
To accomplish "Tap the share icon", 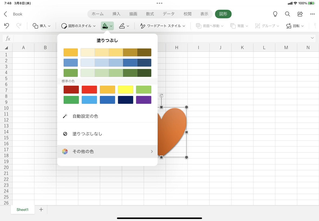I will 300,14.
